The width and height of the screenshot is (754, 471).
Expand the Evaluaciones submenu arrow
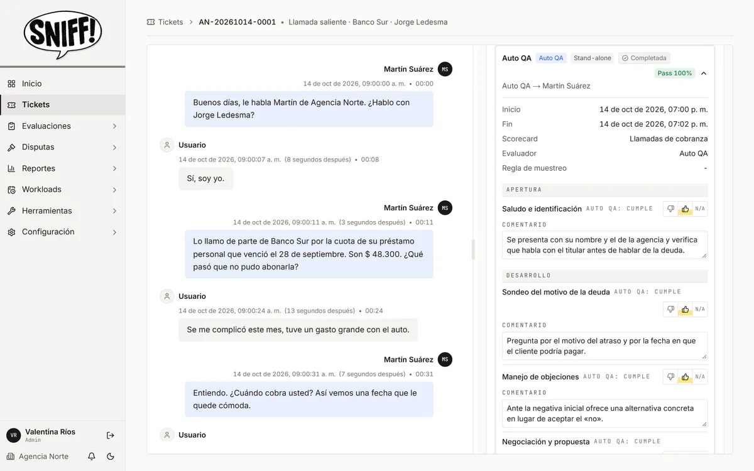click(114, 126)
